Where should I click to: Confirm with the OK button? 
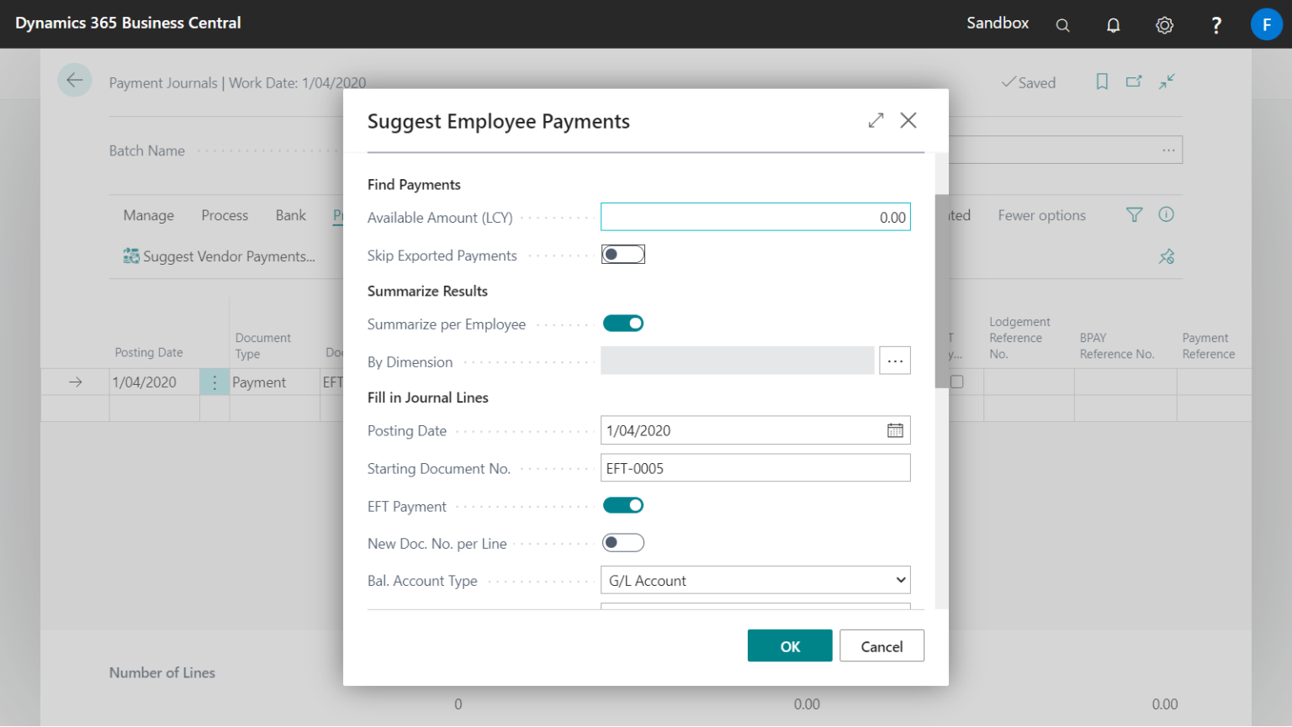[x=789, y=645]
